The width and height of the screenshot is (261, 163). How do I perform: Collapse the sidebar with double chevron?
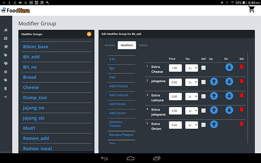pos(6,97)
